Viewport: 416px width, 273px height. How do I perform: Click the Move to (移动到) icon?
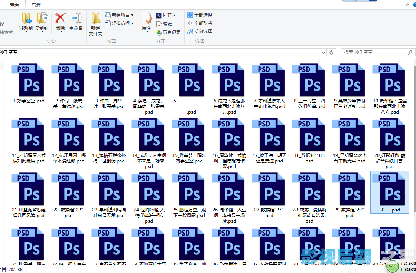[26, 18]
